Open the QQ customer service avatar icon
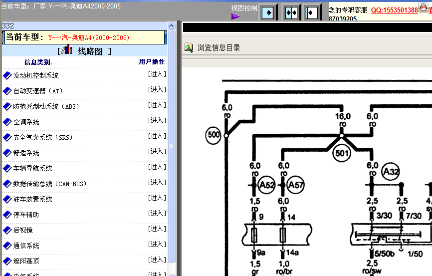 423,7
